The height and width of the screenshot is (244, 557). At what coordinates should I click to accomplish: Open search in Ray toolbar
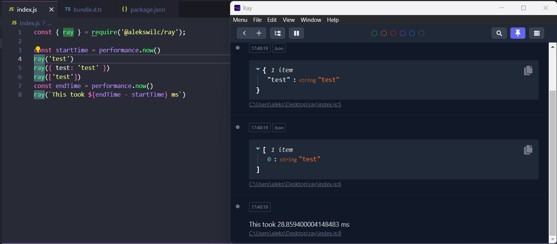click(x=499, y=33)
